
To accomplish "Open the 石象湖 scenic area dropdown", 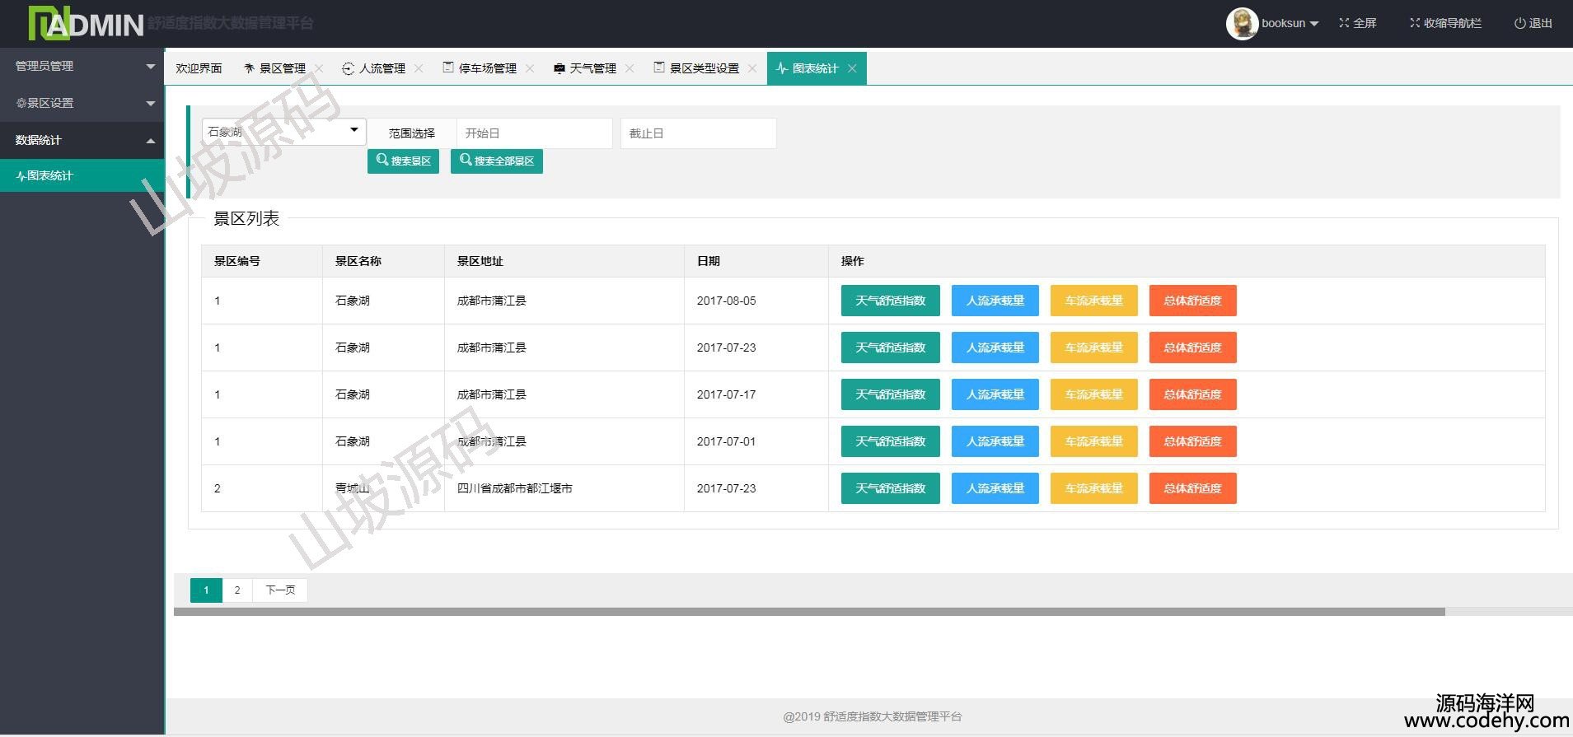I will [283, 132].
